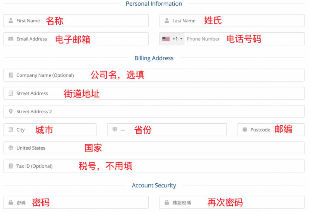
Task: Click the person icon in First Name
Action: (11, 20)
